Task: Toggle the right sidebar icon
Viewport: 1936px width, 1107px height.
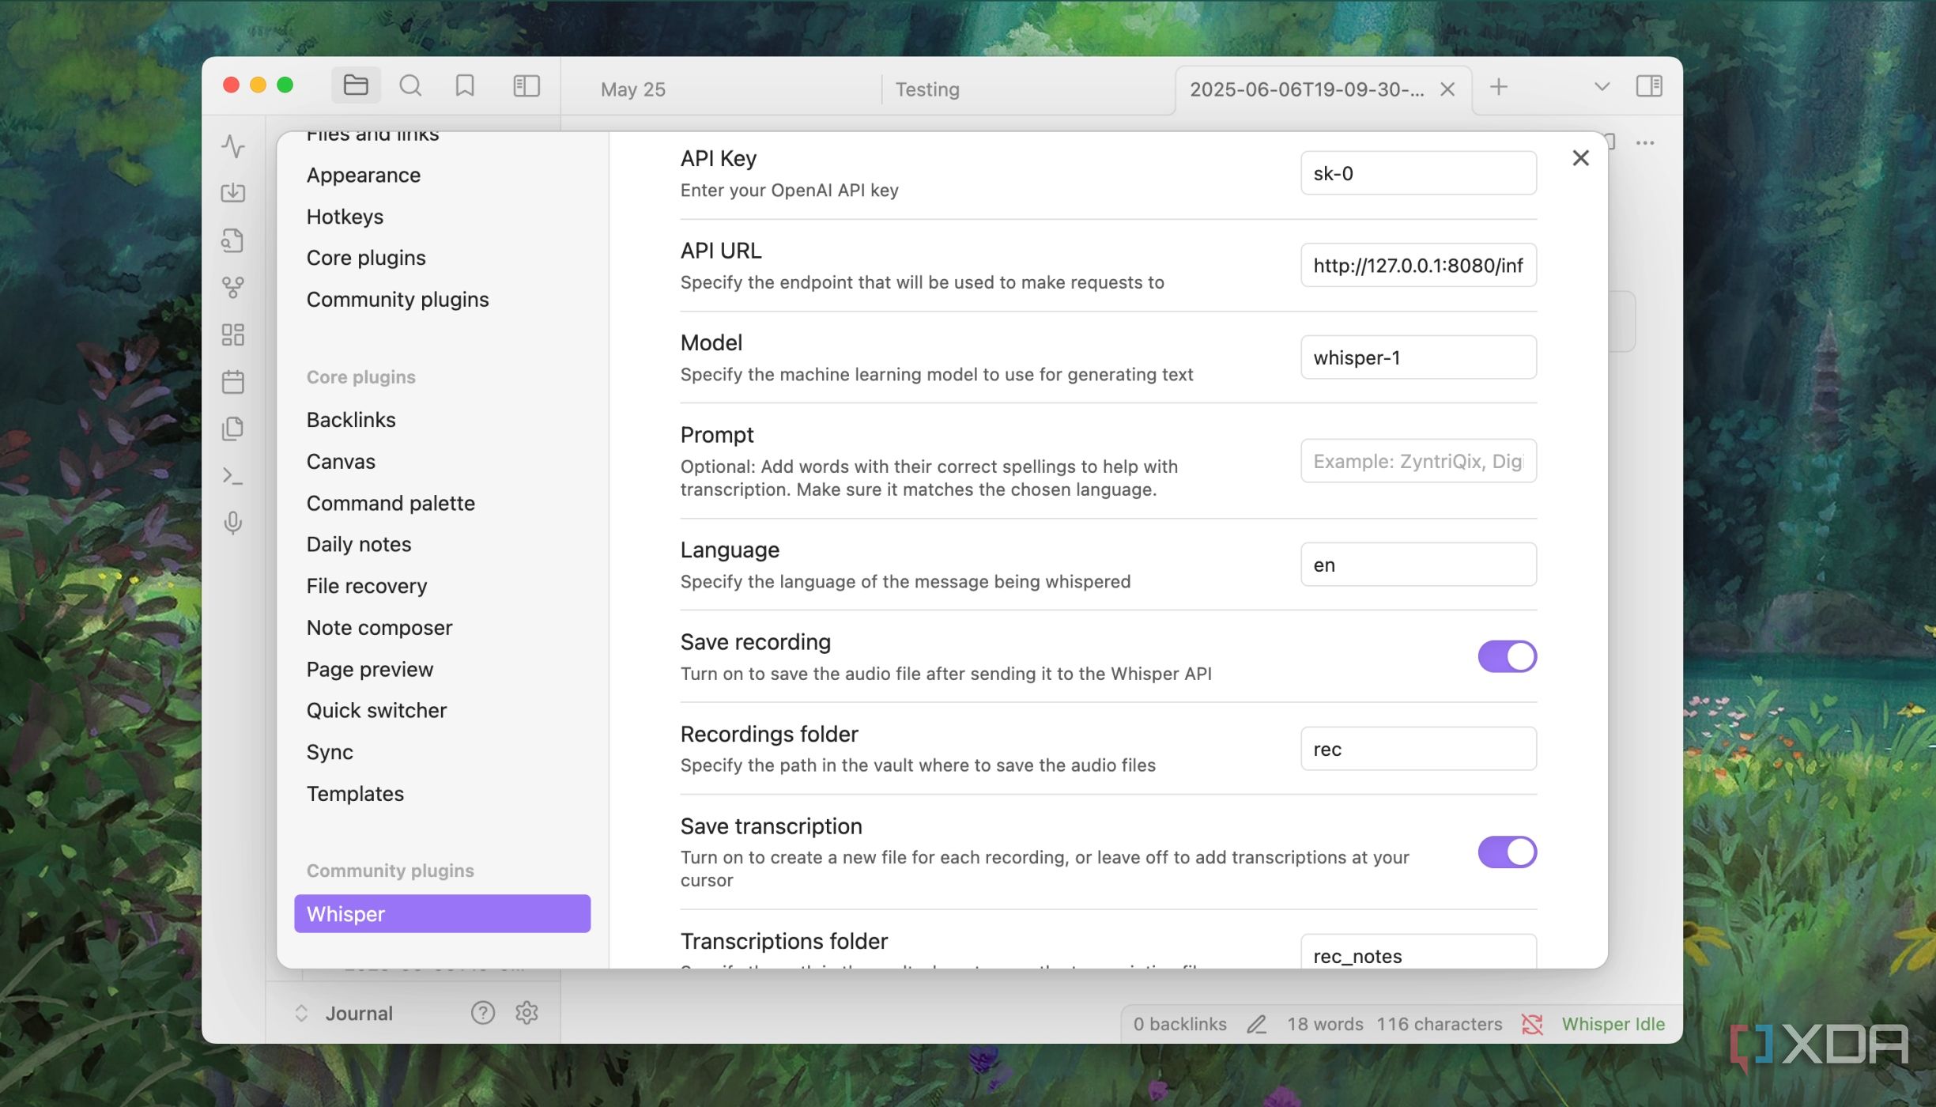Action: [1649, 86]
